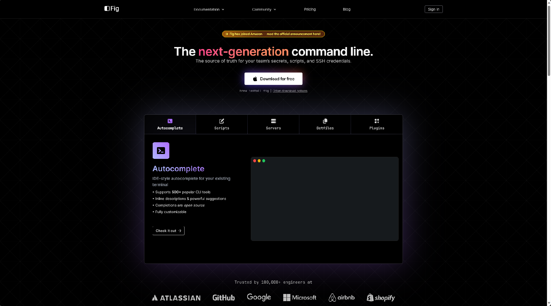Select the Dotfiles tab
Image resolution: width=551 pixels, height=306 pixels.
pyautogui.click(x=325, y=124)
